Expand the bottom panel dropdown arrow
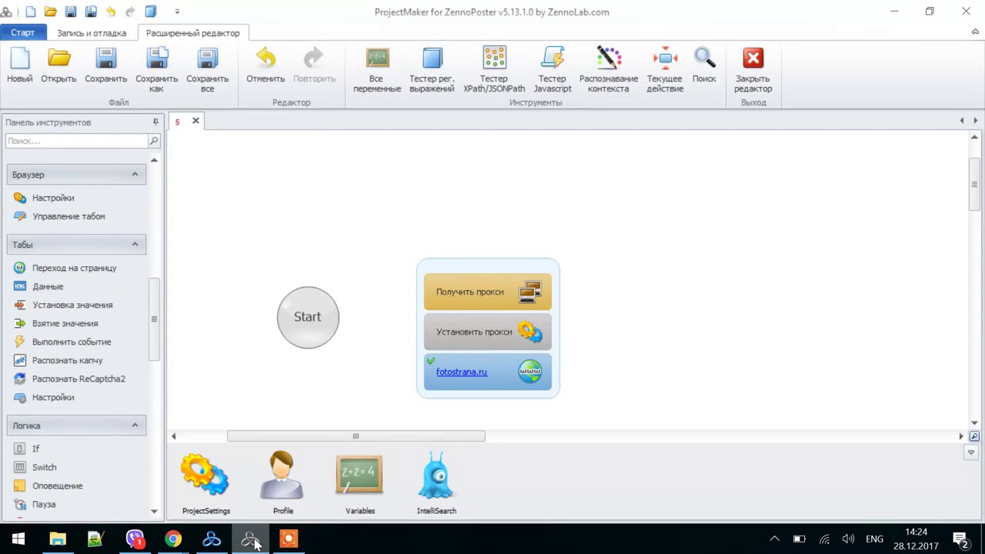This screenshot has height=554, width=985. (971, 452)
